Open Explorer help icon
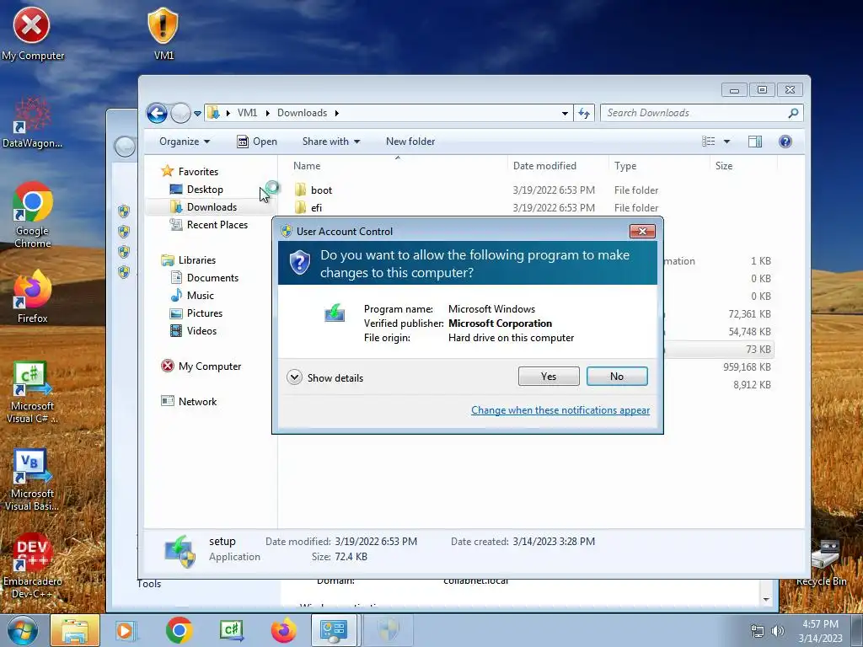This screenshot has height=647, width=863. [785, 142]
